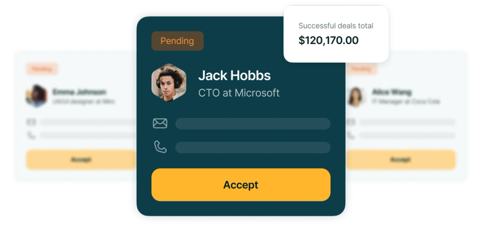Click the envelope email icon
This screenshot has height=225, width=482.
coord(160,123)
